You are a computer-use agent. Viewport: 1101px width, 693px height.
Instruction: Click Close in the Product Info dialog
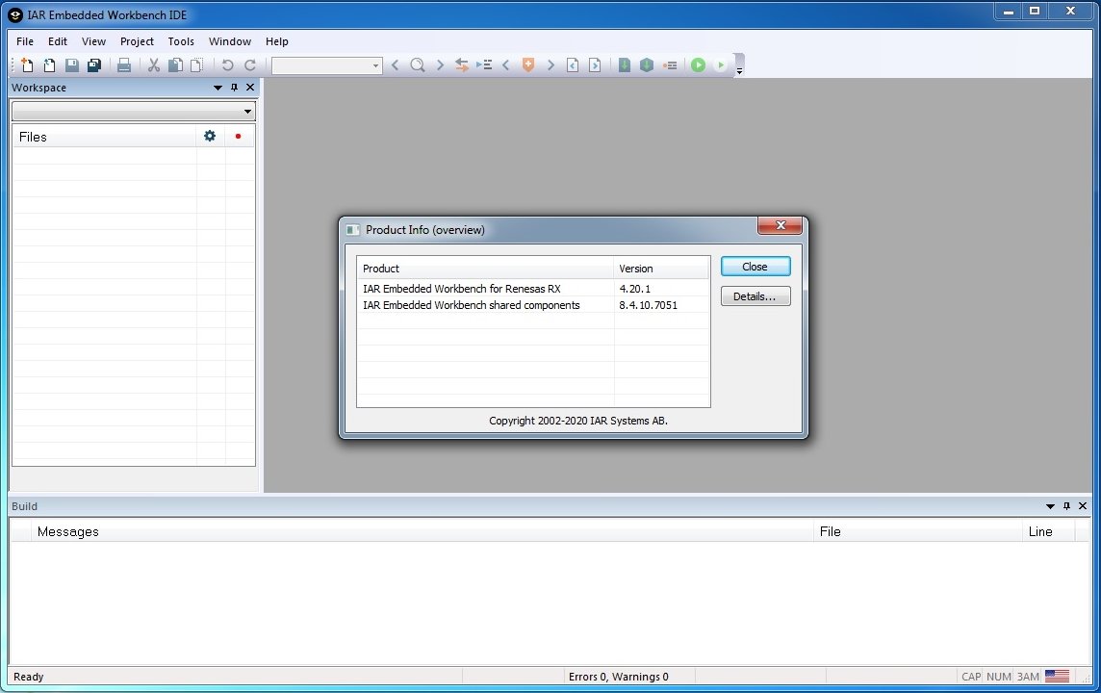tap(755, 267)
